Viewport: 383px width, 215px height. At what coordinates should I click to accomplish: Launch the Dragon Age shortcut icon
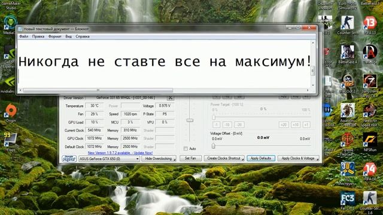tap(370, 52)
